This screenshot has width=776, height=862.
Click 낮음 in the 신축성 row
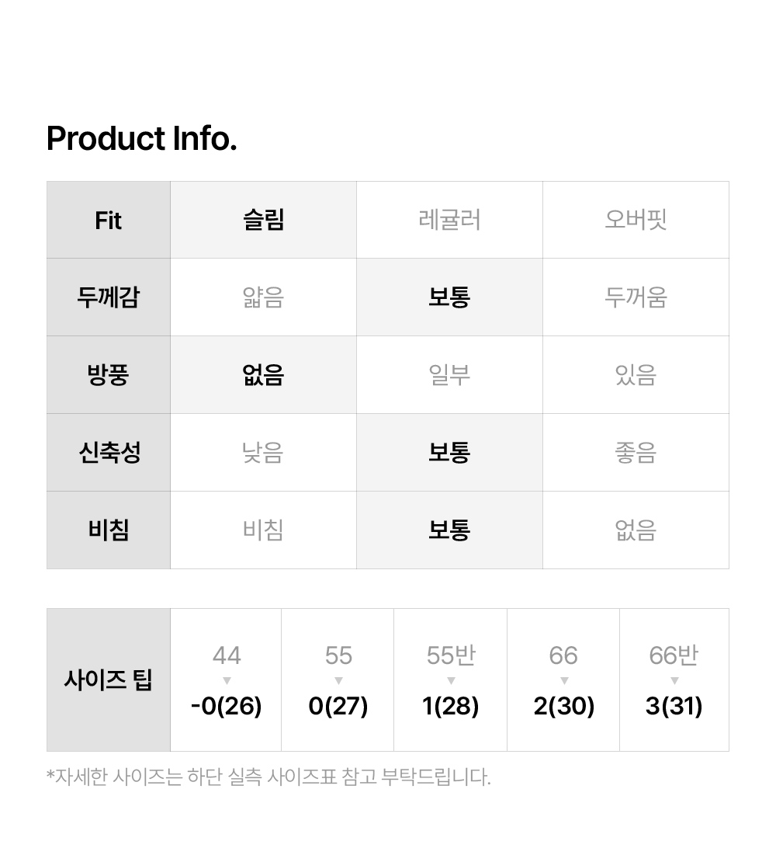(x=263, y=453)
